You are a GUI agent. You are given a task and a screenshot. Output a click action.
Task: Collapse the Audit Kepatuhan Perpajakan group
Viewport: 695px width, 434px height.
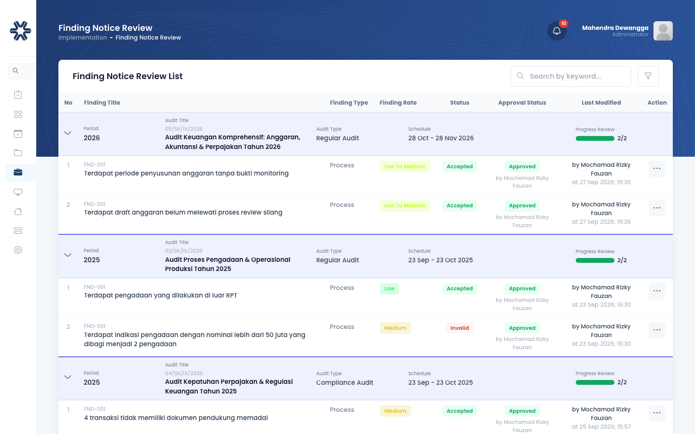point(68,377)
